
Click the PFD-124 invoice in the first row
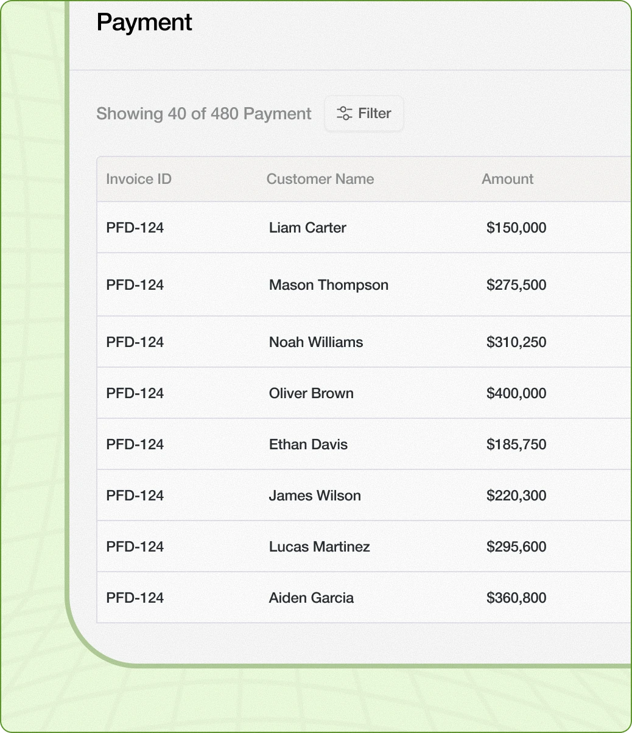(x=135, y=228)
